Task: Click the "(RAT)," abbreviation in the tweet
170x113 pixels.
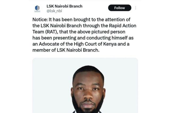Action: tap(52, 32)
